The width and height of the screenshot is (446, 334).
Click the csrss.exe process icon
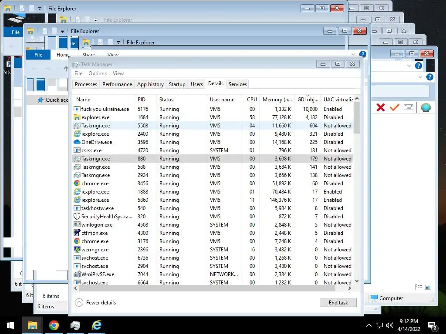77,150
